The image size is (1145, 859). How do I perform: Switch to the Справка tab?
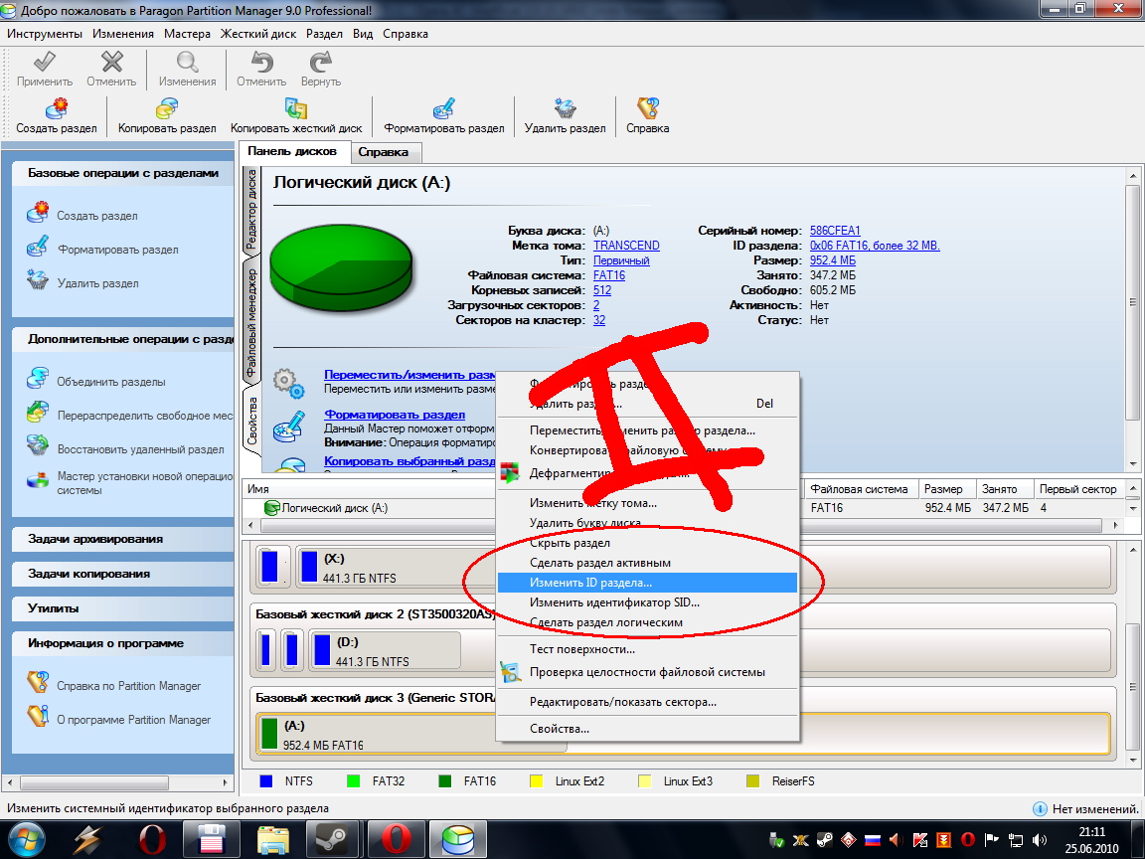(384, 152)
